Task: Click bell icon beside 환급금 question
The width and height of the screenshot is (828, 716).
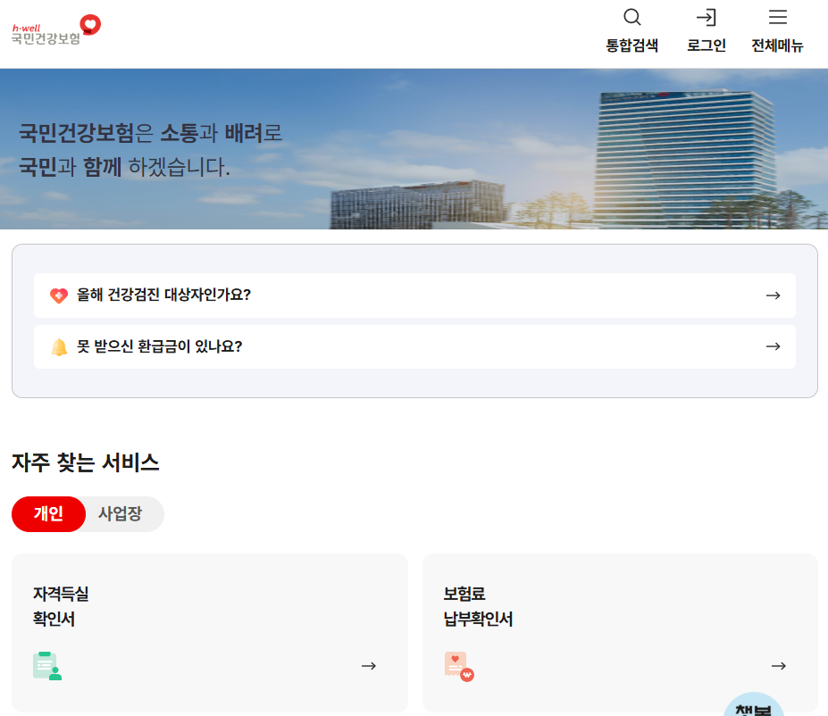Action: coord(59,346)
